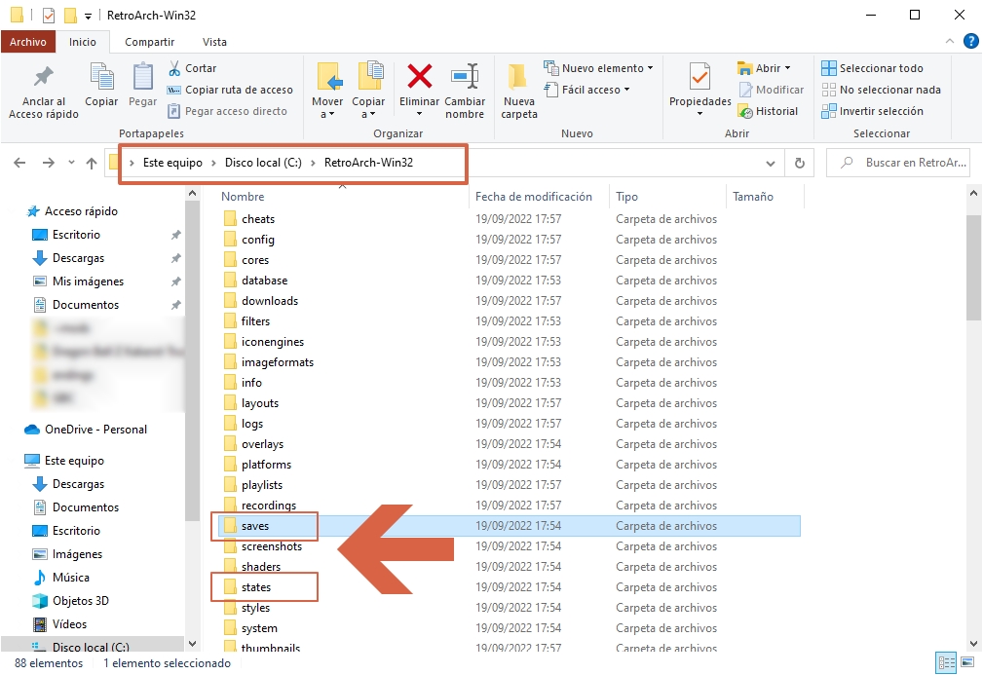Switch to the Compartir tab
Image resolution: width=983 pixels, height=675 pixels.
(149, 42)
